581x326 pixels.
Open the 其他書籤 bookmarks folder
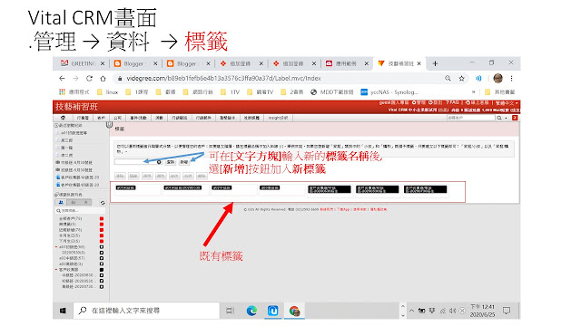(500, 92)
